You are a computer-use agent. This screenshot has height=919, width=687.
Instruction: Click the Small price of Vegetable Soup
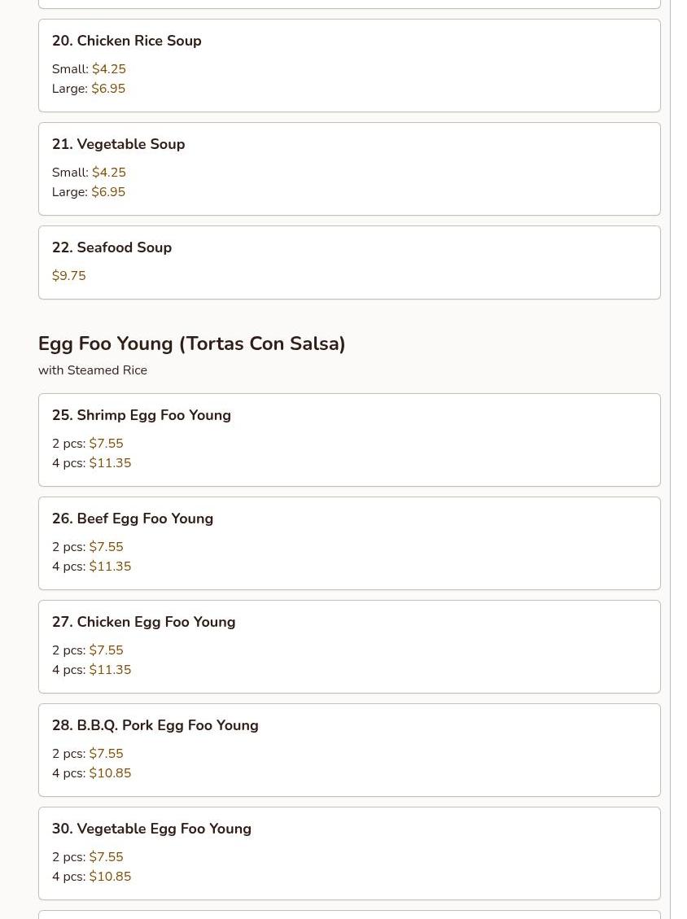click(x=108, y=173)
